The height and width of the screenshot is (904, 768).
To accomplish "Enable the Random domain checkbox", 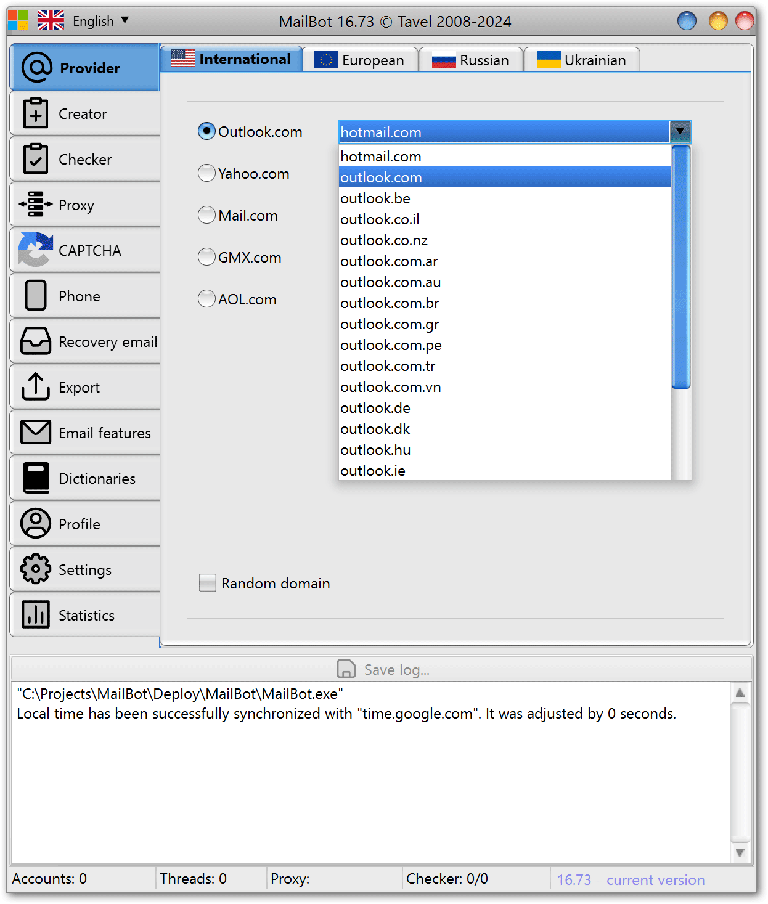I will (x=208, y=582).
